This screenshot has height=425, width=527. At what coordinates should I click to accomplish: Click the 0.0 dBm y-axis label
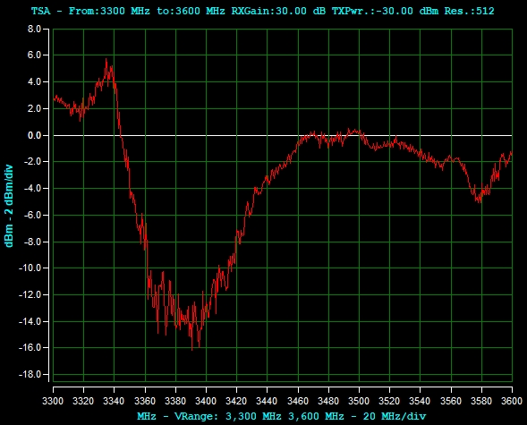pos(34,135)
